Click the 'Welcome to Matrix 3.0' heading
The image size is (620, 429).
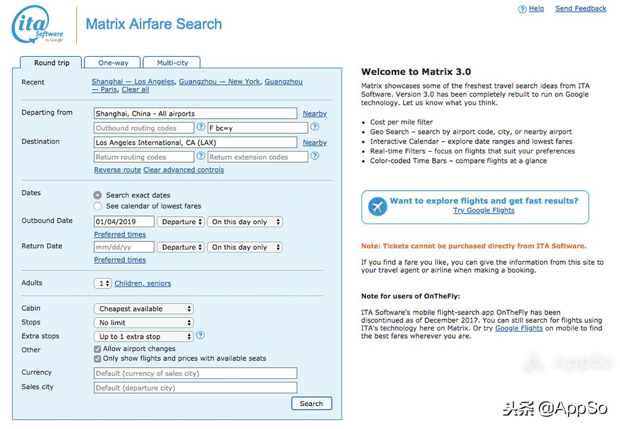coord(416,72)
